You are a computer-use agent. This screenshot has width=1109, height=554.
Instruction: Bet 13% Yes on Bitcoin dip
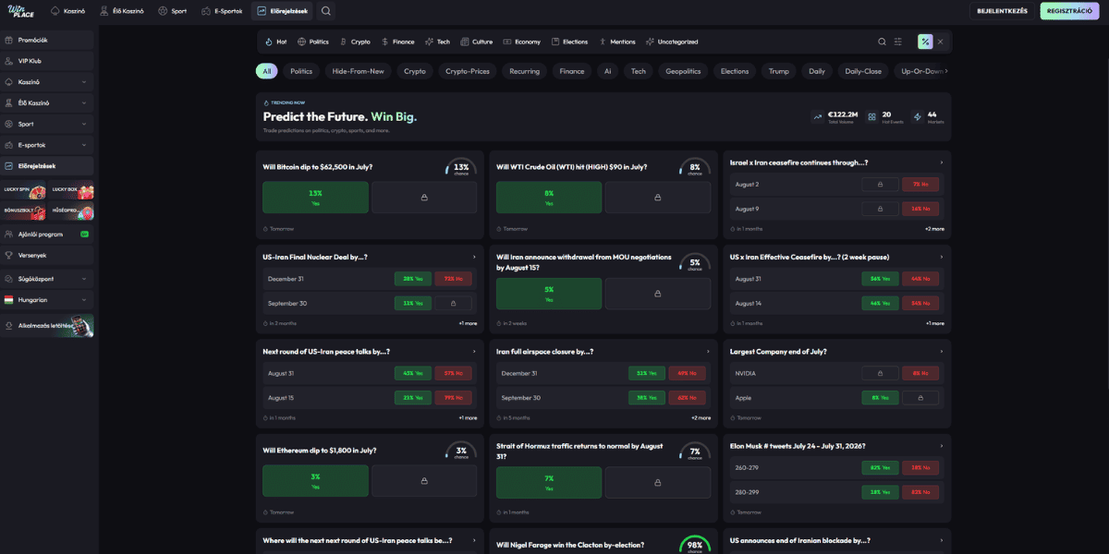click(315, 197)
